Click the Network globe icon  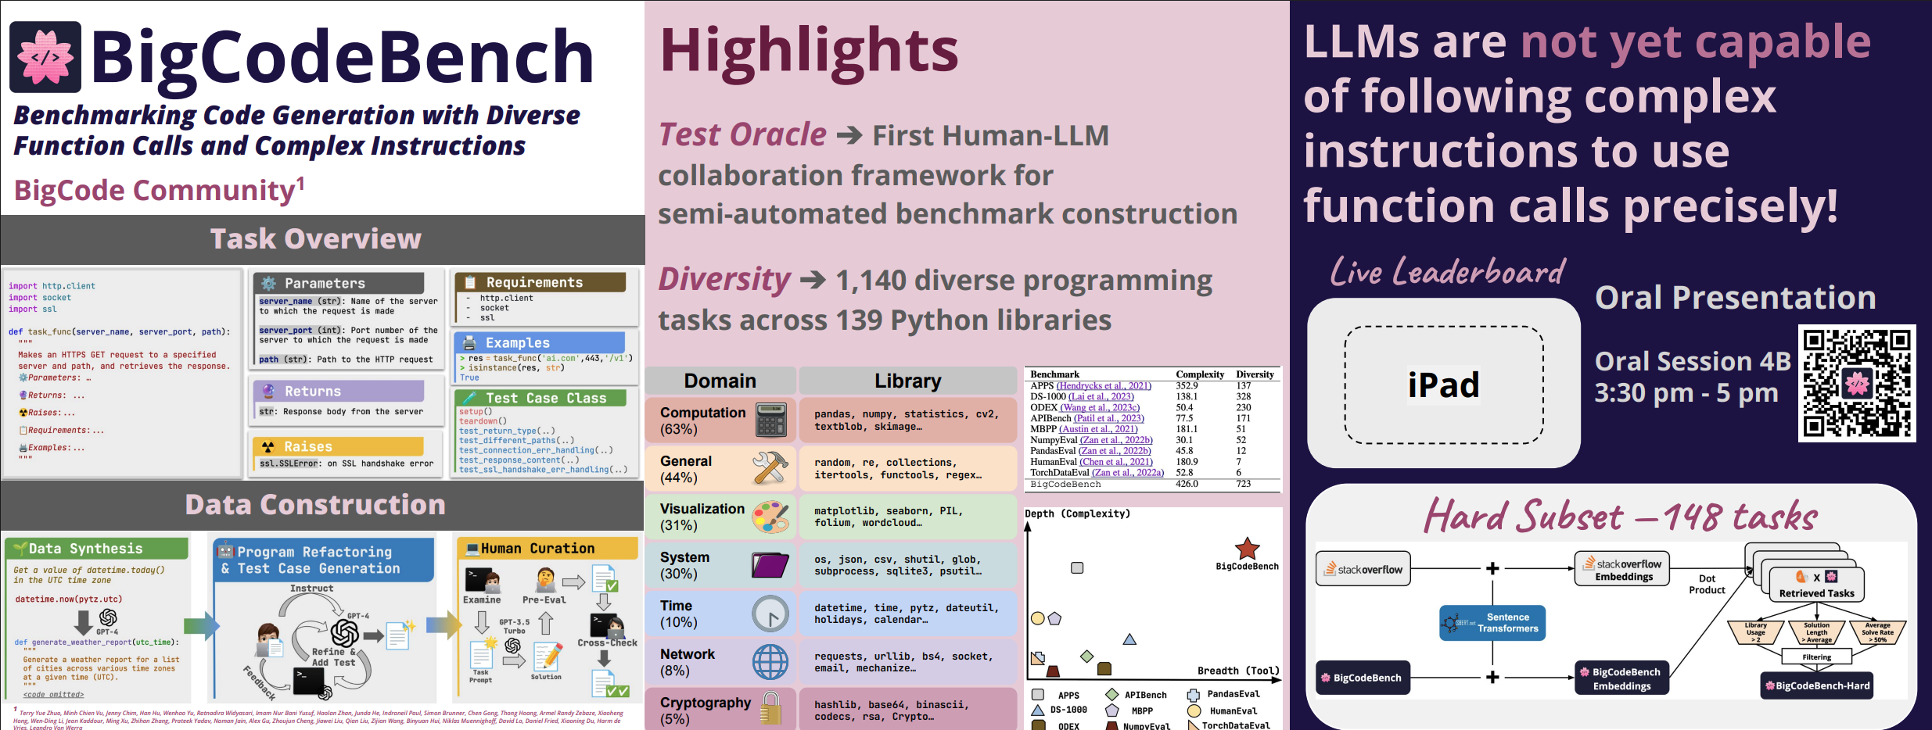click(770, 662)
